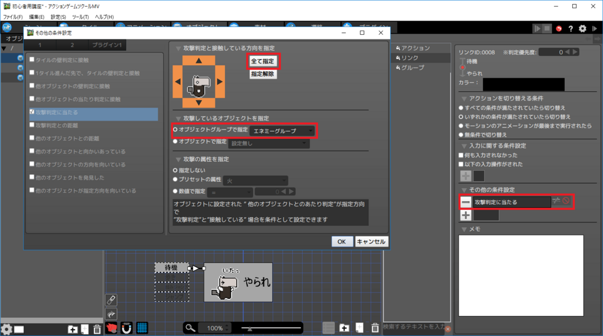Collapse 攻撃判定と接触している方向を指定 section

(x=178, y=48)
